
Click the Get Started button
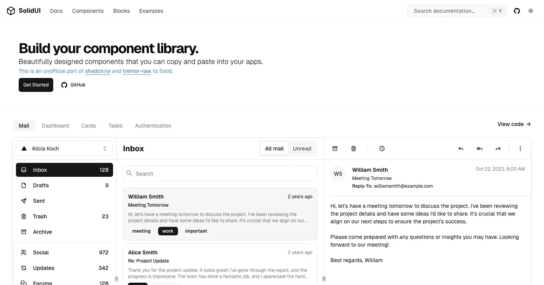click(36, 85)
